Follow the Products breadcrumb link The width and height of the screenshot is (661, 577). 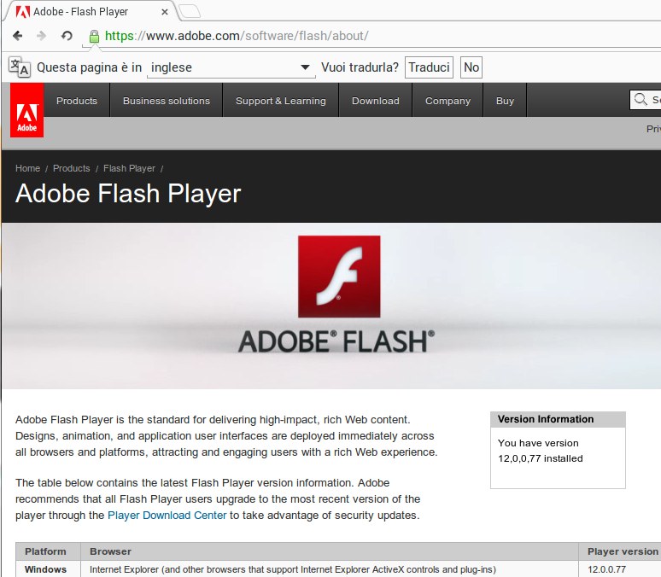(x=71, y=168)
